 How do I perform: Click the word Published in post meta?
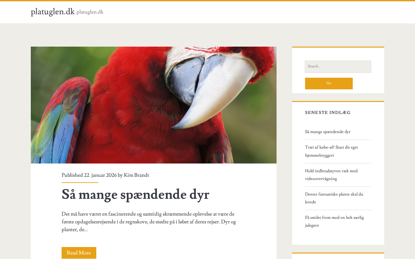72,175
